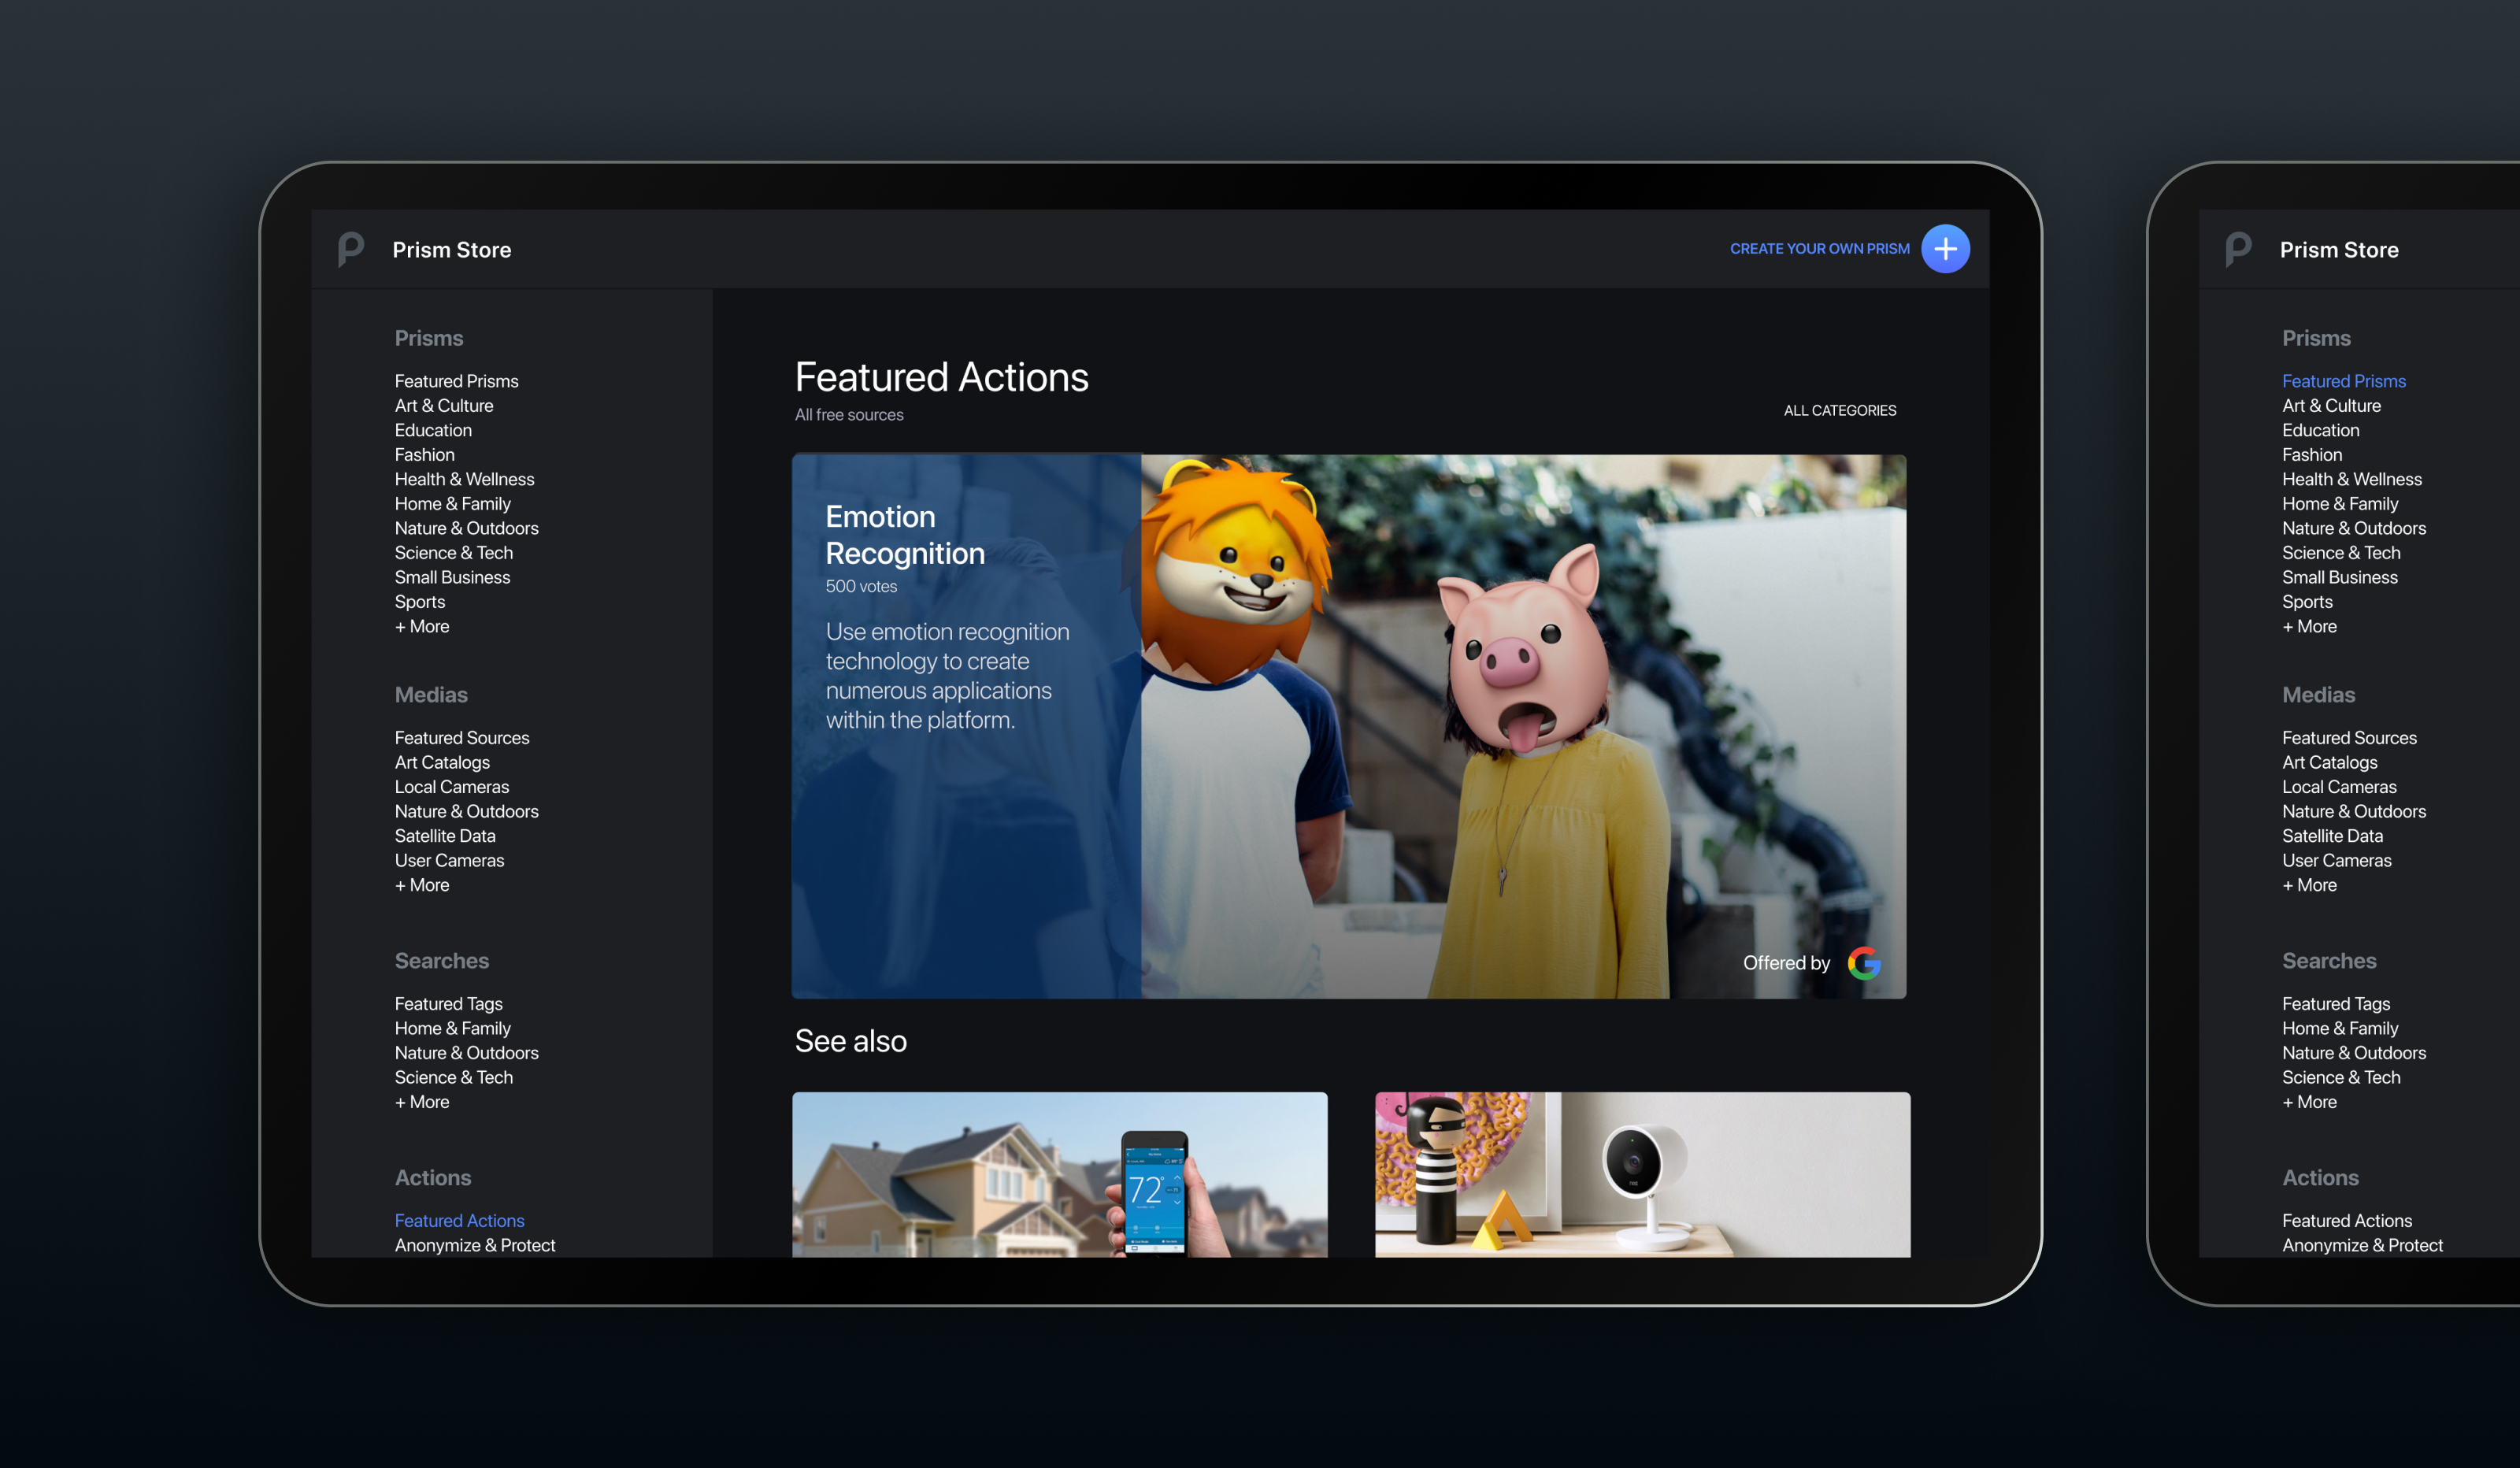The image size is (2520, 1468).
Task: Click the '500 votes' label
Action: point(861,587)
